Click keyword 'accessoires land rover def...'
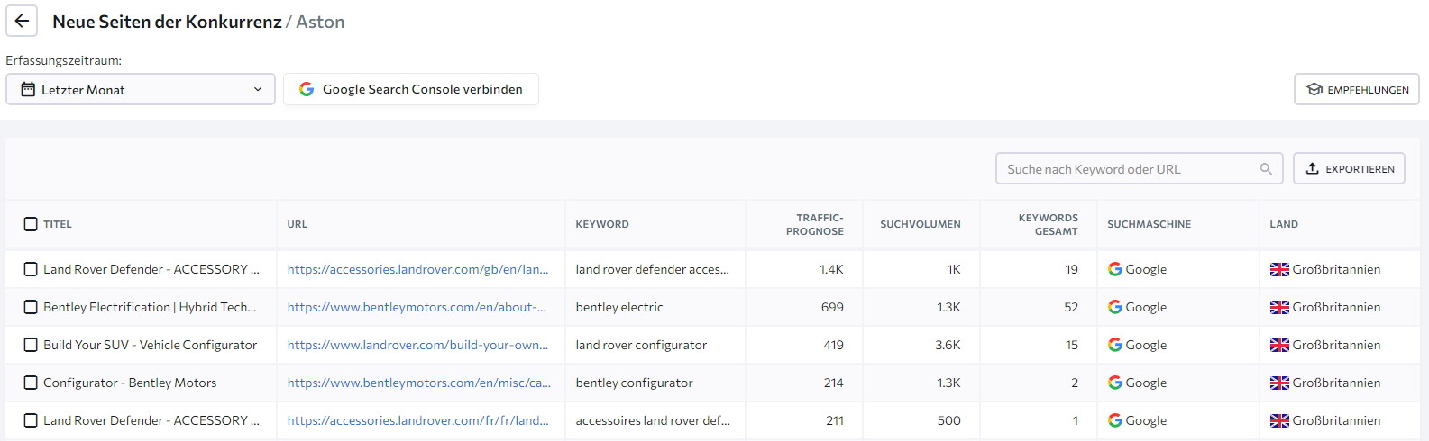This screenshot has height=441, width=1429. click(653, 420)
